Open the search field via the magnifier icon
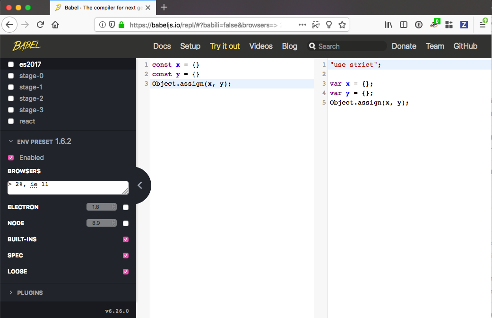The width and height of the screenshot is (492, 318). (312, 46)
